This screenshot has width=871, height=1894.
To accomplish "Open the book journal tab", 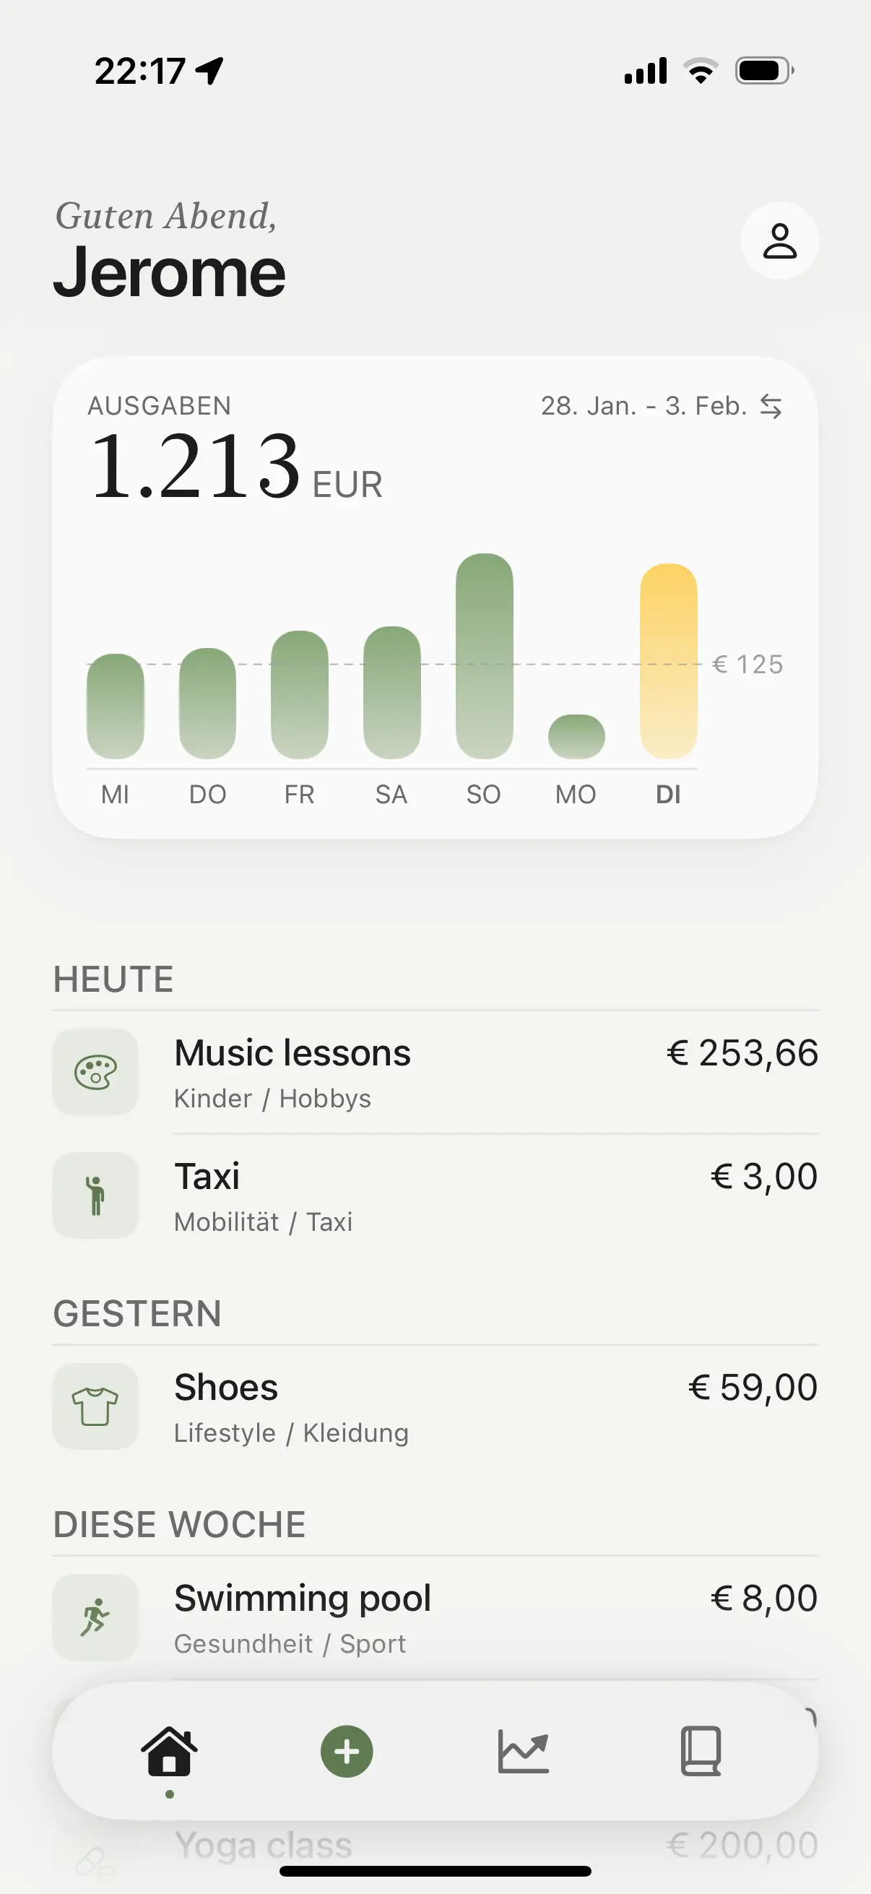I will [701, 1751].
